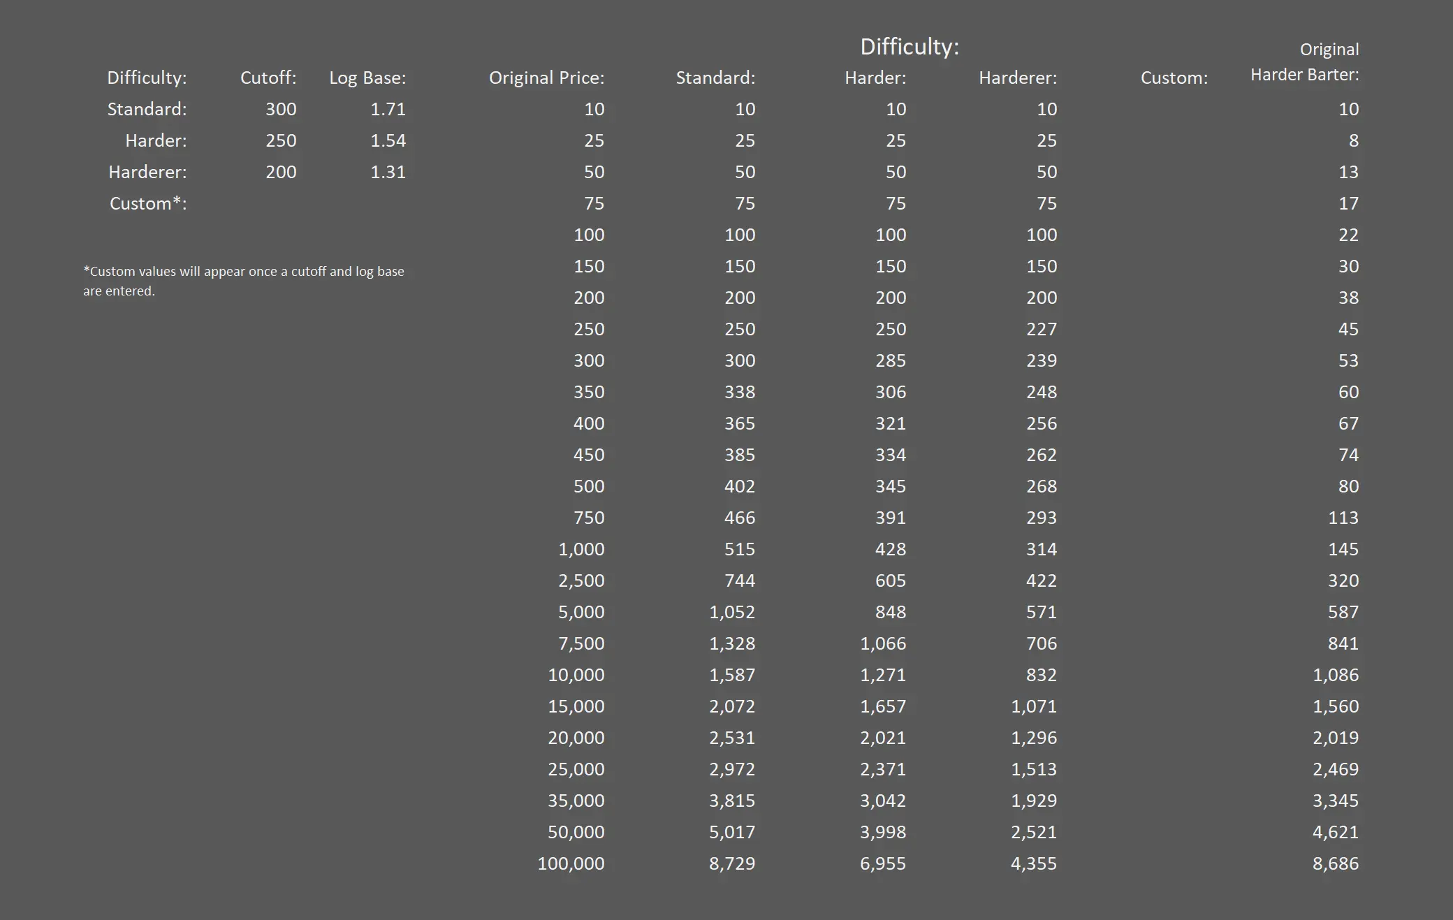Click Harder Barter value 22
The width and height of the screenshot is (1453, 920).
[x=1349, y=235]
